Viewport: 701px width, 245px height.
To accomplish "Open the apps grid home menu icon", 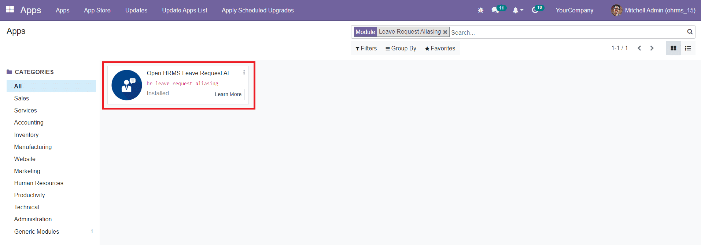I will coord(10,9).
